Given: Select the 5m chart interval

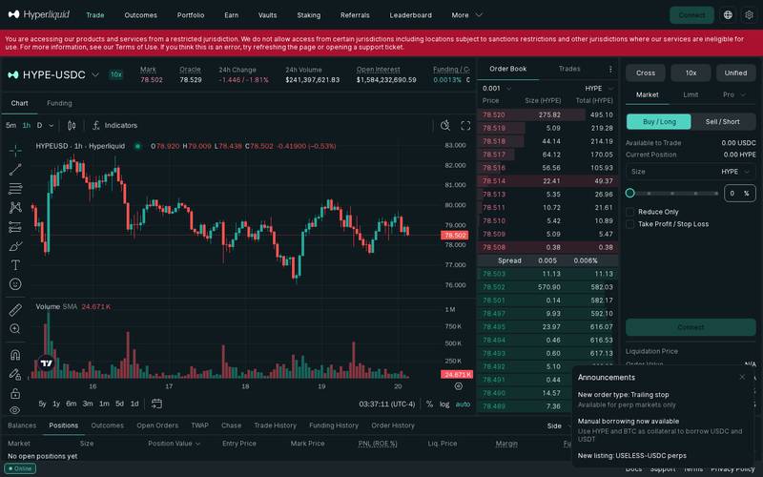Looking at the screenshot, I should point(10,126).
